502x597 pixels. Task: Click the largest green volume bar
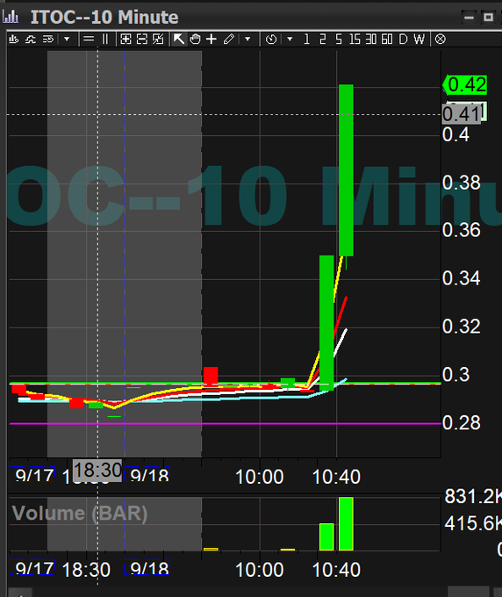346,523
